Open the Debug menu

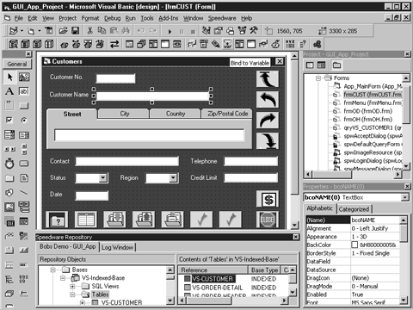click(112, 18)
